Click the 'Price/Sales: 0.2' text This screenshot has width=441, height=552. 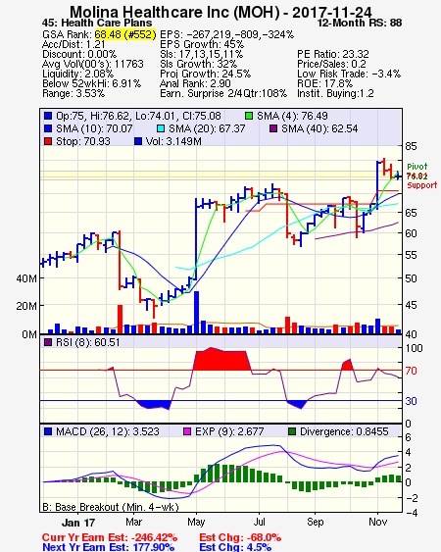coord(331,64)
